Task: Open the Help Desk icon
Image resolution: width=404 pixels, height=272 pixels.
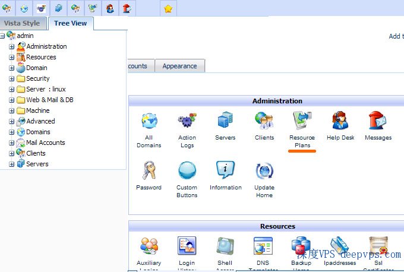Action: pos(340,121)
